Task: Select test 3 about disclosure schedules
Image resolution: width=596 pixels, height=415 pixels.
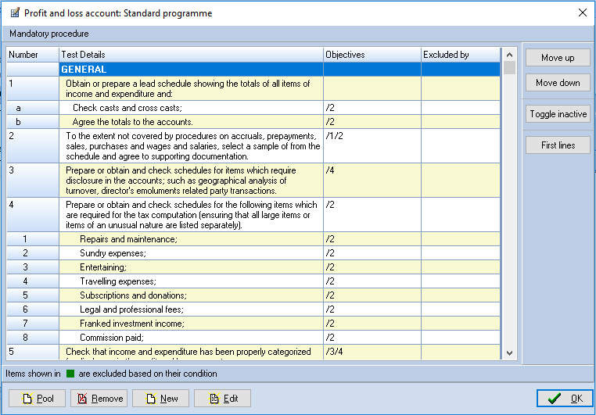Action: (x=253, y=181)
